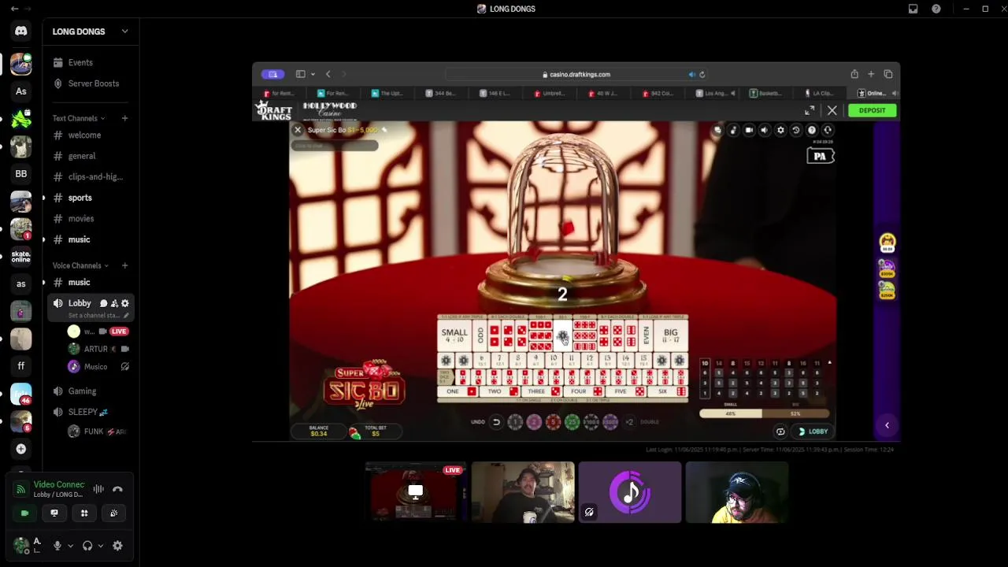Add a server with plus button
Viewport: 1008px width, 567px height.
point(21,449)
